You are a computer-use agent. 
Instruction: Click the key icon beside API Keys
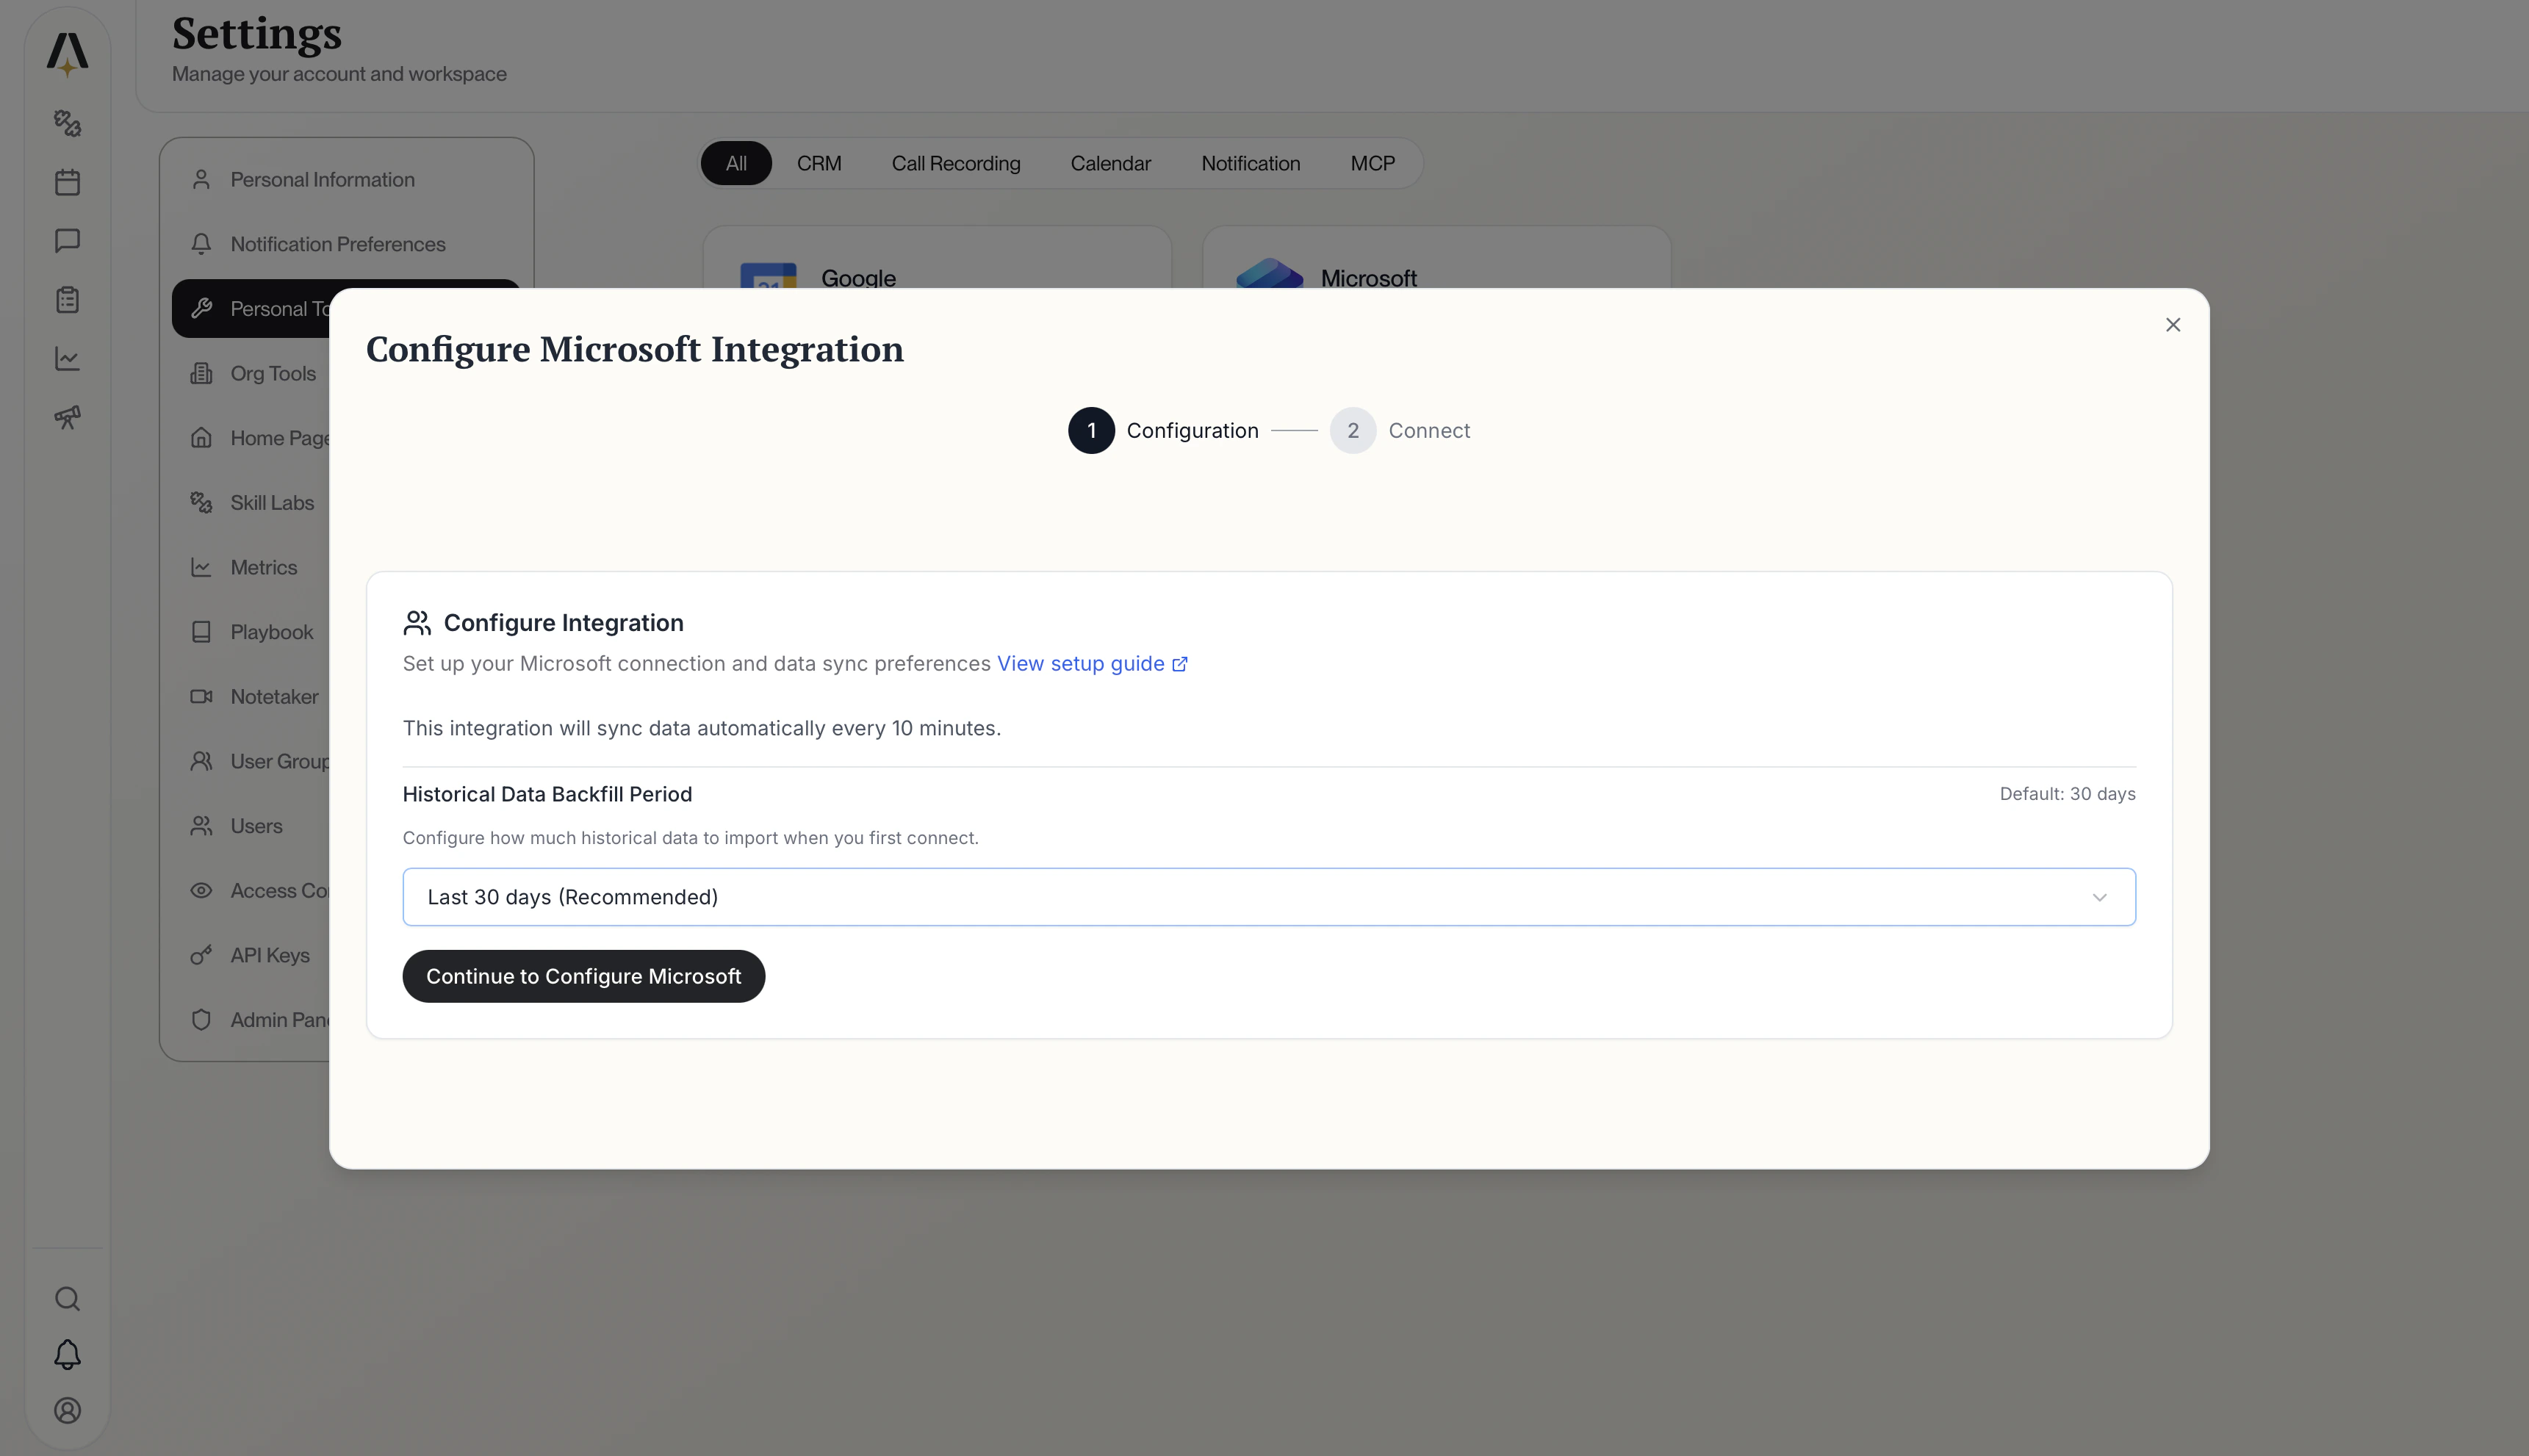pyautogui.click(x=201, y=955)
